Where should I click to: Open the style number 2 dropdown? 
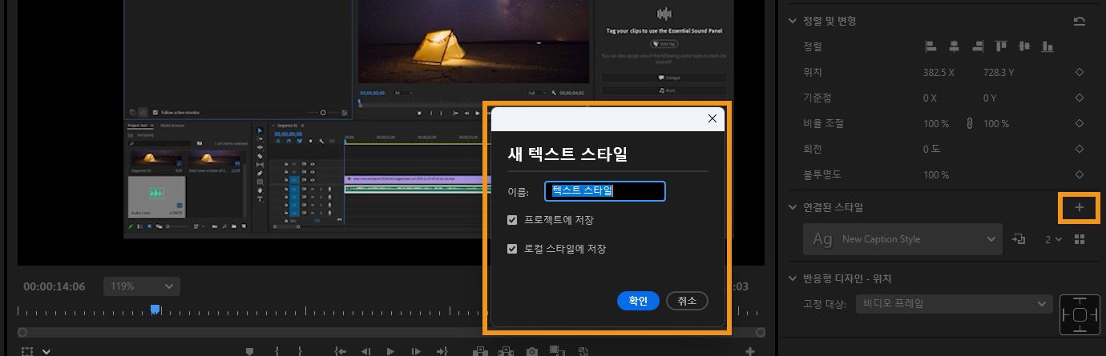point(1053,239)
